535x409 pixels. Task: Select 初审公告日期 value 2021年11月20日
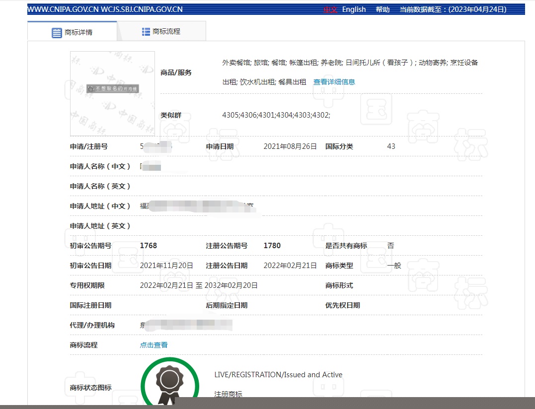pos(166,266)
